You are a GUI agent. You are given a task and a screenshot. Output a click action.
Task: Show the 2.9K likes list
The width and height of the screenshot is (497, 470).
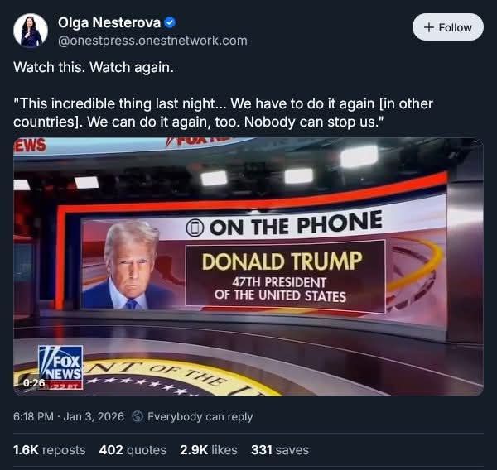pyautogui.click(x=208, y=450)
